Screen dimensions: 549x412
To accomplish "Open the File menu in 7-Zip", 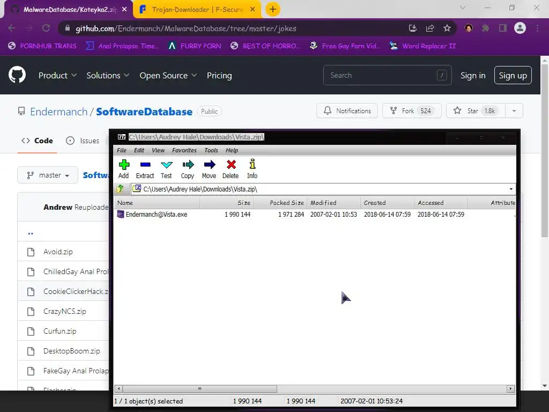I will click(x=122, y=150).
